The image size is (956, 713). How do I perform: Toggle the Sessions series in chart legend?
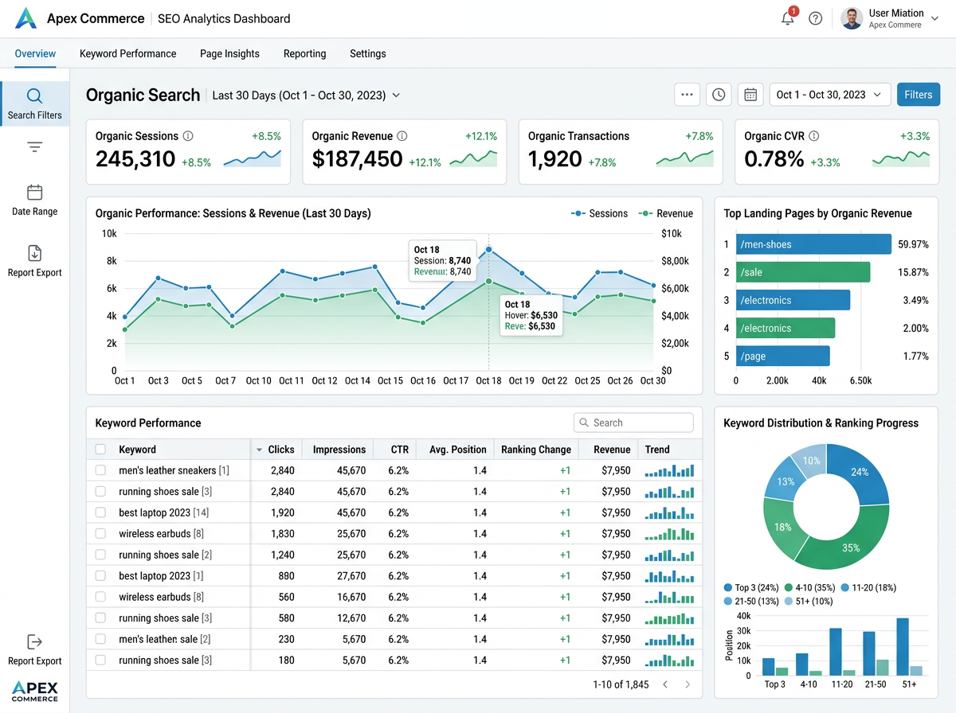(x=599, y=213)
